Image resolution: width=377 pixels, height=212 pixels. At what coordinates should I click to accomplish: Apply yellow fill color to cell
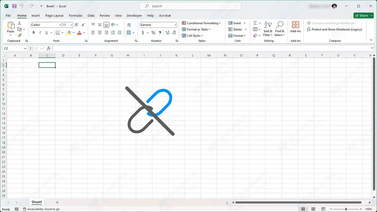(x=69, y=33)
